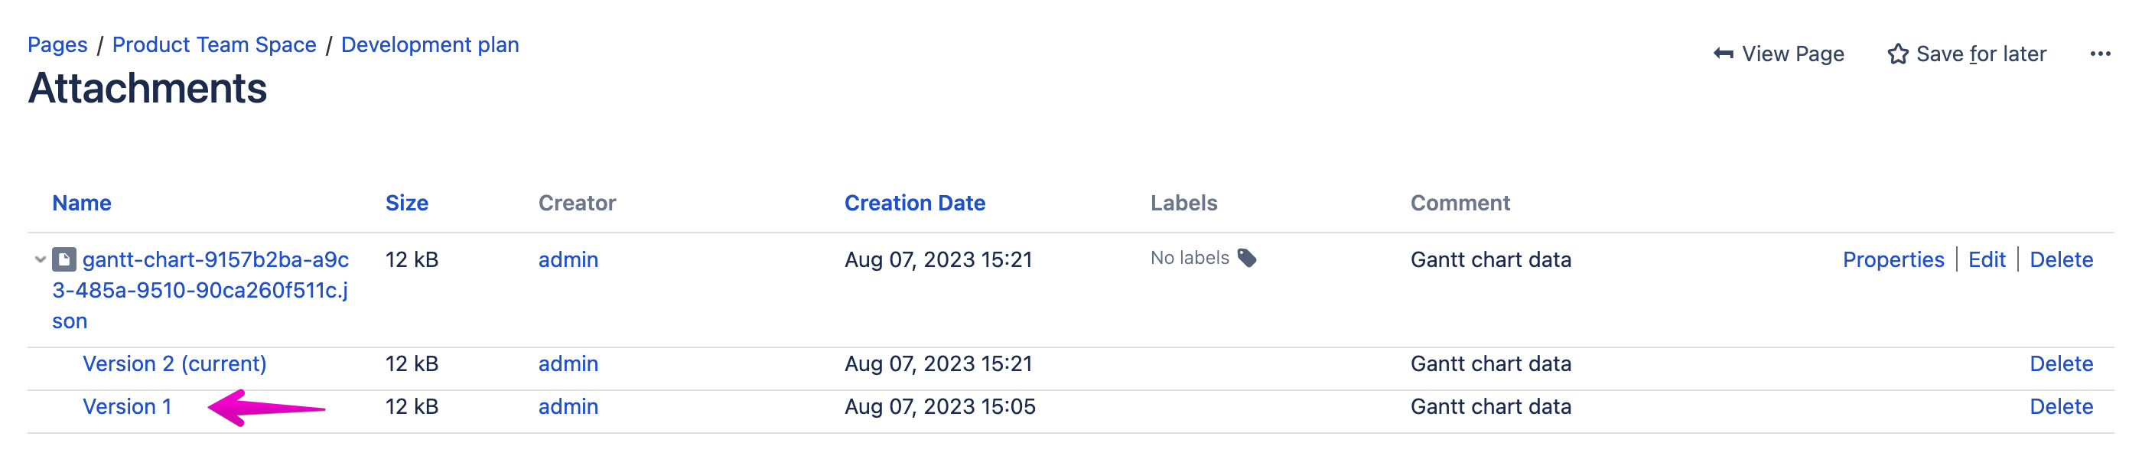Open the Product Team Space breadcrumb
2142x456 pixels.
click(x=214, y=44)
